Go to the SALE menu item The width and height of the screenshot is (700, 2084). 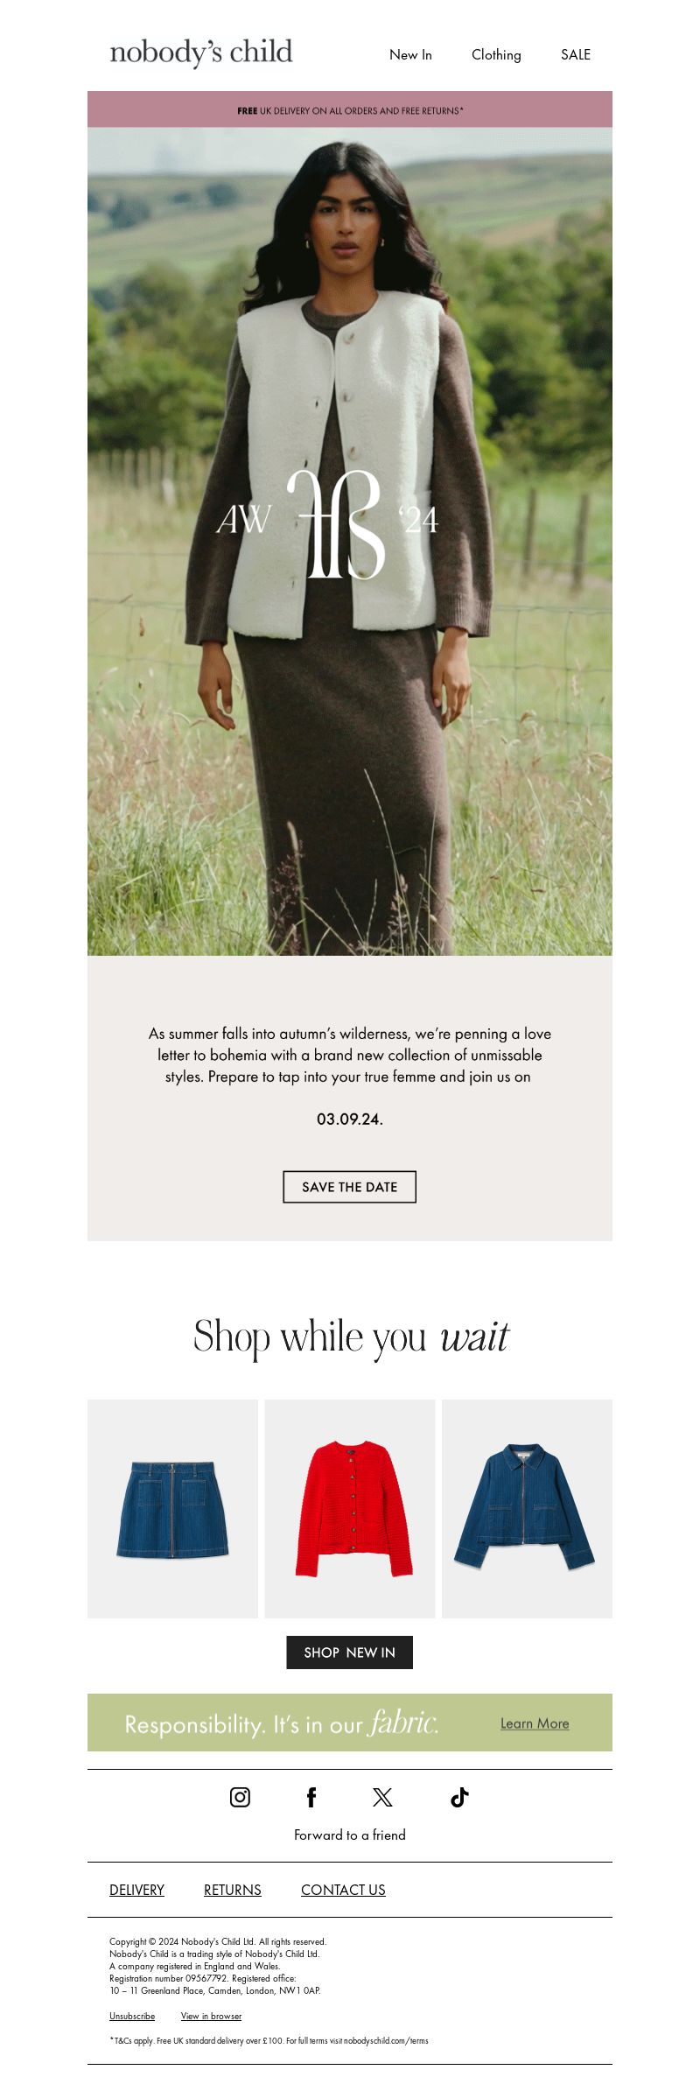576,54
